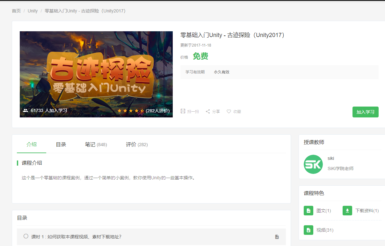Screen dimensions: 385x246
Task: Click the people icon beside 61733 learners
Action: coord(25,110)
